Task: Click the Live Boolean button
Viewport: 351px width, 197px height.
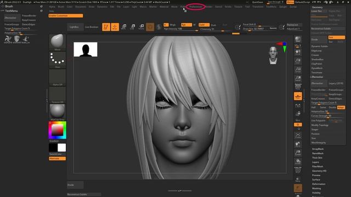Action: 92,27
